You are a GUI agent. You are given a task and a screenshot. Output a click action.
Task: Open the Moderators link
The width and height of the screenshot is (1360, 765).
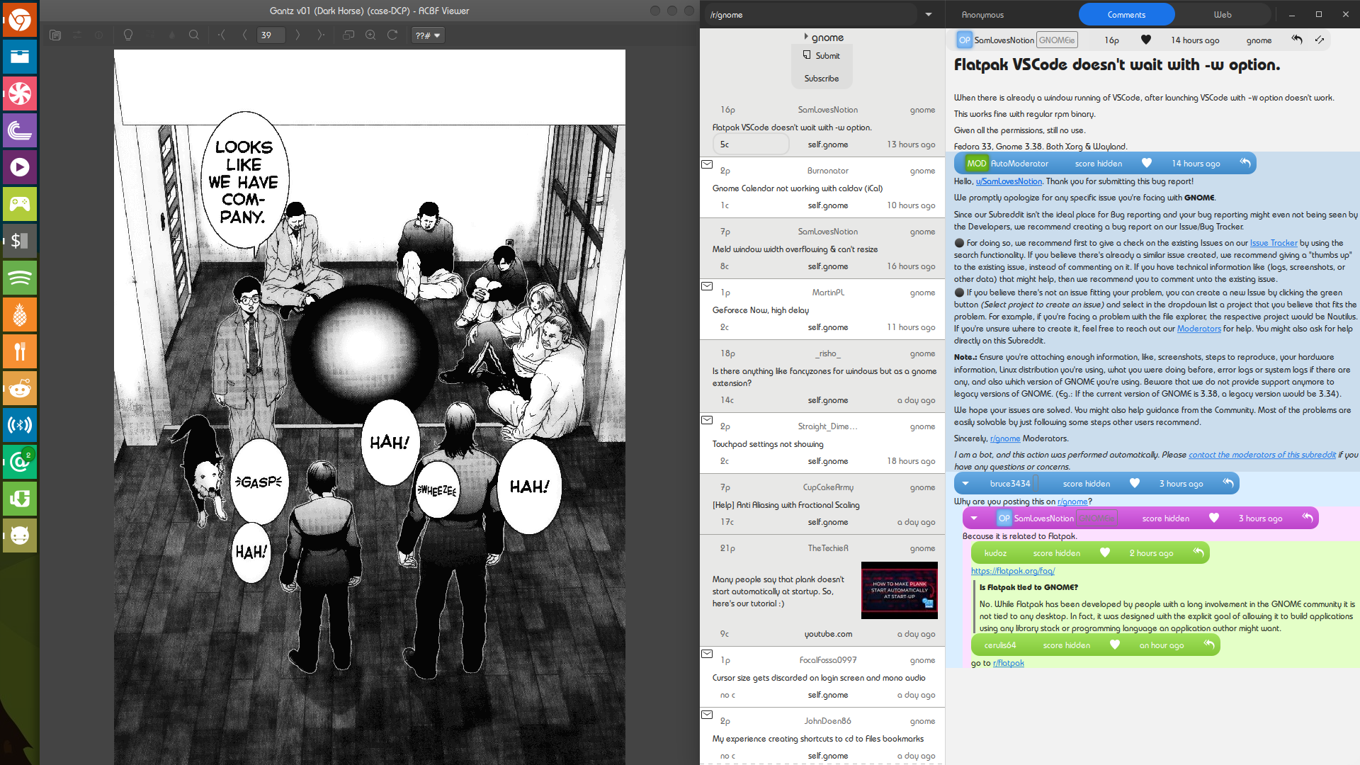coord(1199,329)
